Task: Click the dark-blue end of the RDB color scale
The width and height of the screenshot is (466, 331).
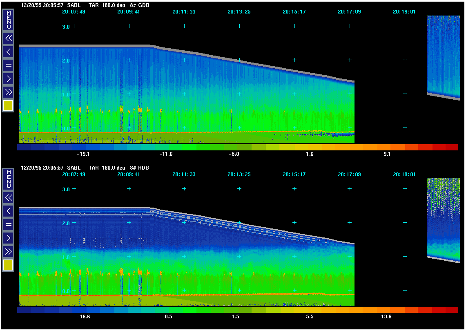Action: pos(24,310)
